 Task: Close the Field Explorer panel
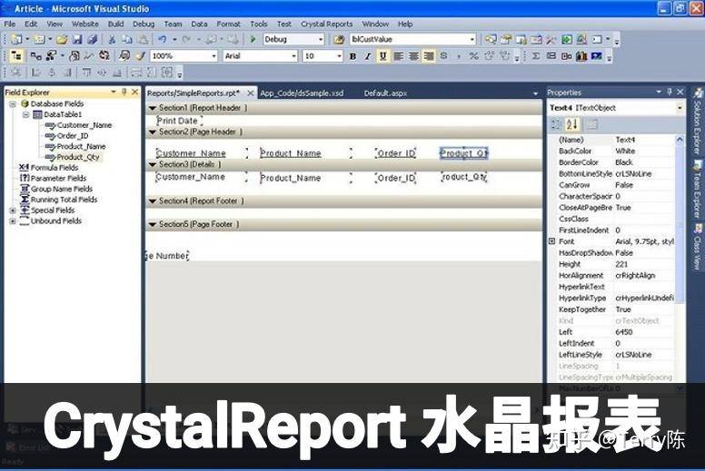pos(134,92)
